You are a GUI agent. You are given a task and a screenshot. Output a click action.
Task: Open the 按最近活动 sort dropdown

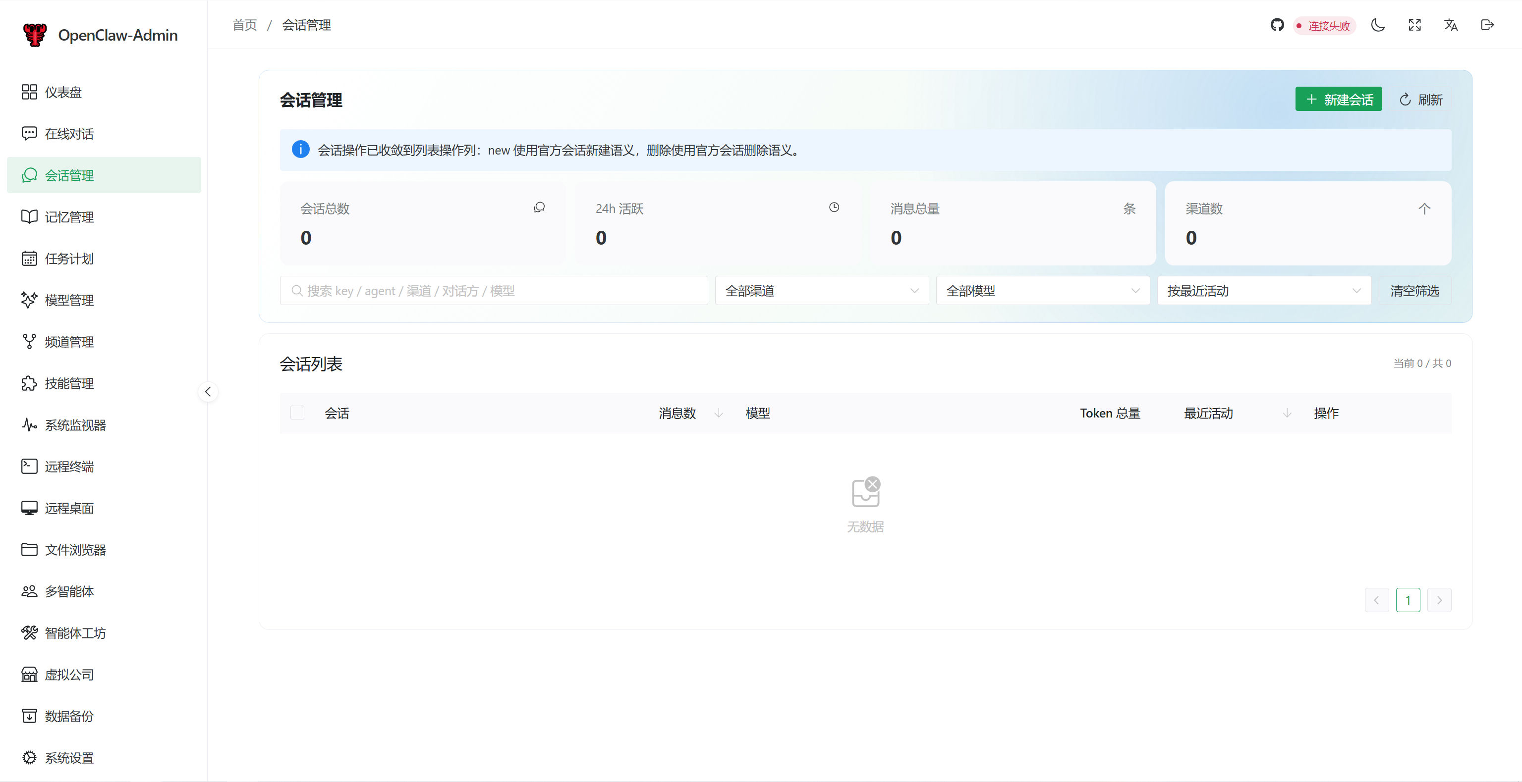1263,291
